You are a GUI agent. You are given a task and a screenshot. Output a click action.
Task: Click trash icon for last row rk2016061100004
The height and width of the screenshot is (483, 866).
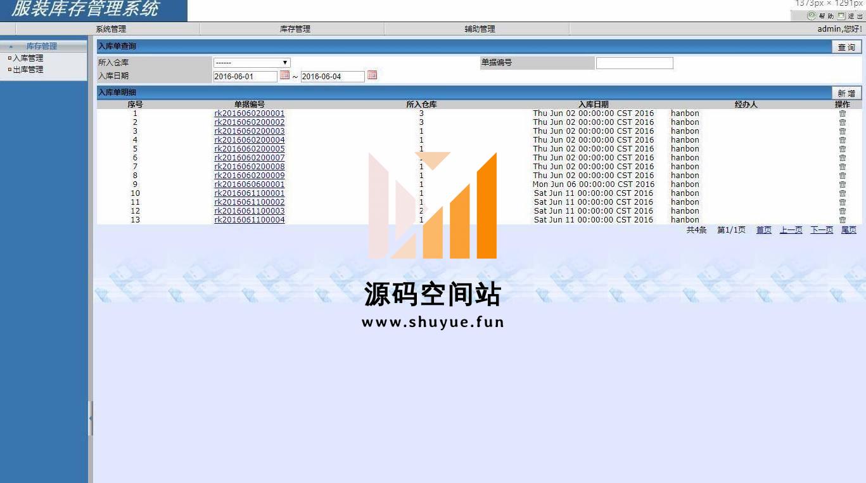[842, 220]
